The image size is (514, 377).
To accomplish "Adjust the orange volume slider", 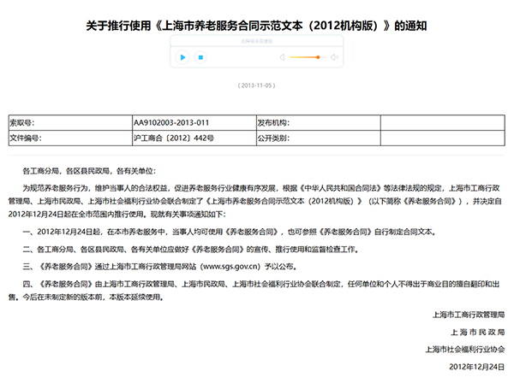I will tap(308, 57).
